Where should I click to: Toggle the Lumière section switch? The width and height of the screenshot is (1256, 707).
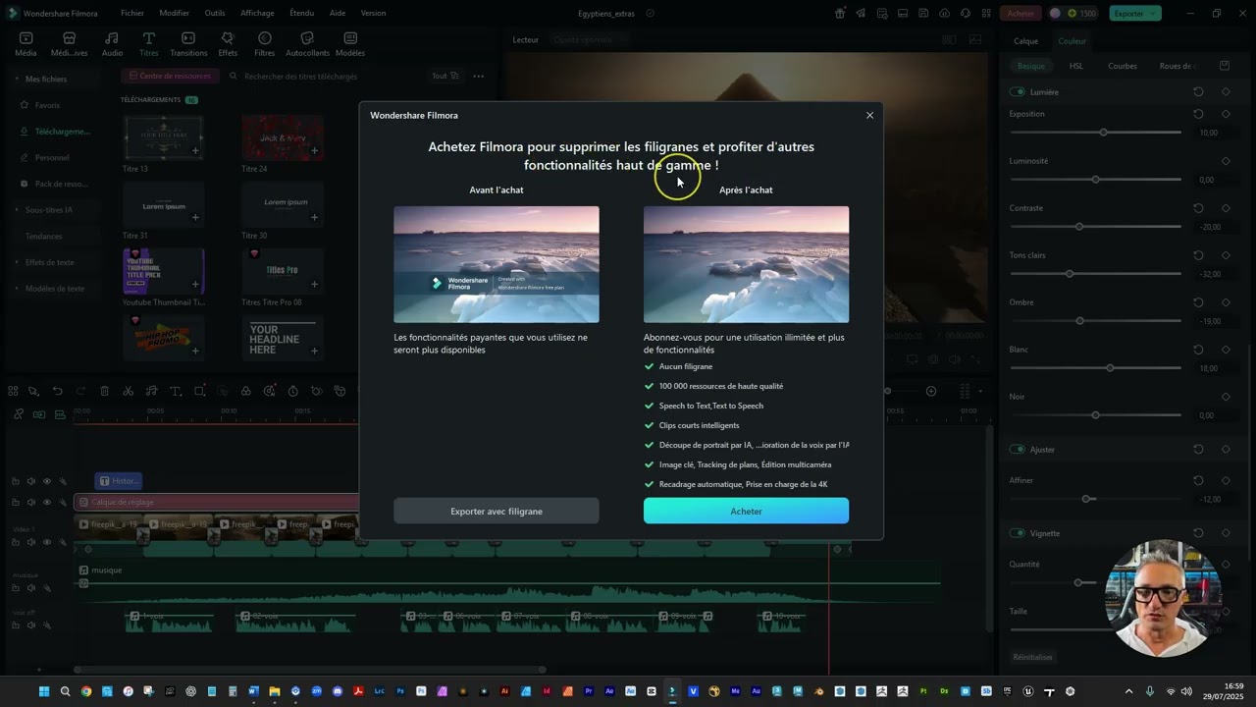[1018, 91]
